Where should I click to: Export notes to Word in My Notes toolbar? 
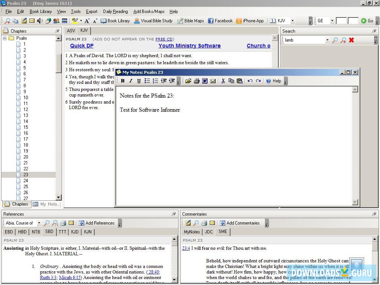204,81
